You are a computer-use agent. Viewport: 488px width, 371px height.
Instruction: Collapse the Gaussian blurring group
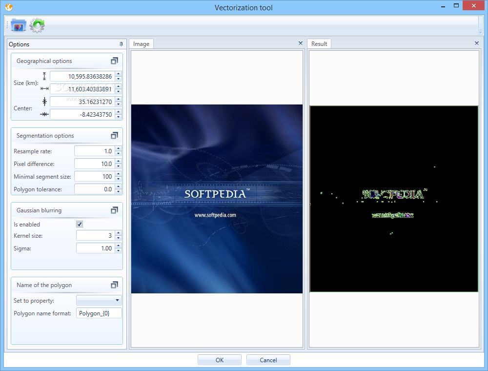coord(114,210)
